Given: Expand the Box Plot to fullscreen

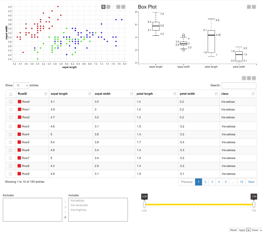Looking at the screenshot, I should [249, 7].
